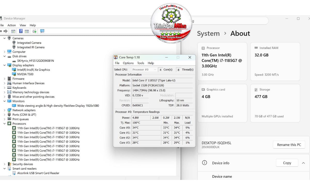Collapse the Disk drives category
The width and height of the screenshot is (310, 195).
pyautogui.click(x=4, y=56)
